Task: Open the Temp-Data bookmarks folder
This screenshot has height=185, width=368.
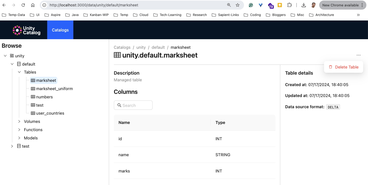Action: pos(13,15)
